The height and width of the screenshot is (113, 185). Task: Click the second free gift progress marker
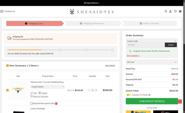tap(86, 50)
